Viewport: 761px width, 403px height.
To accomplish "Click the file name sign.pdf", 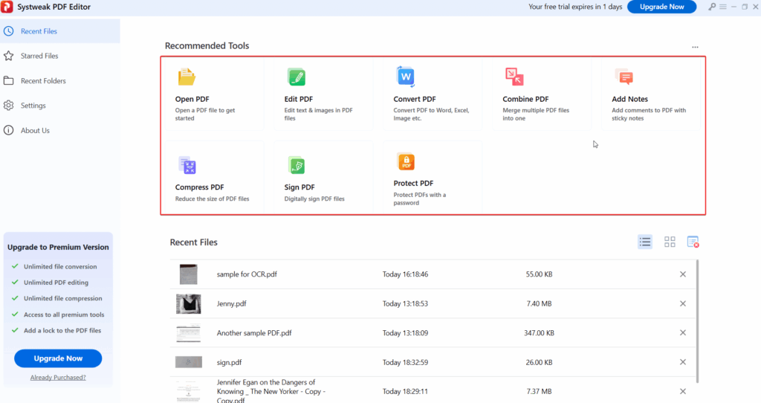I will pyautogui.click(x=229, y=362).
